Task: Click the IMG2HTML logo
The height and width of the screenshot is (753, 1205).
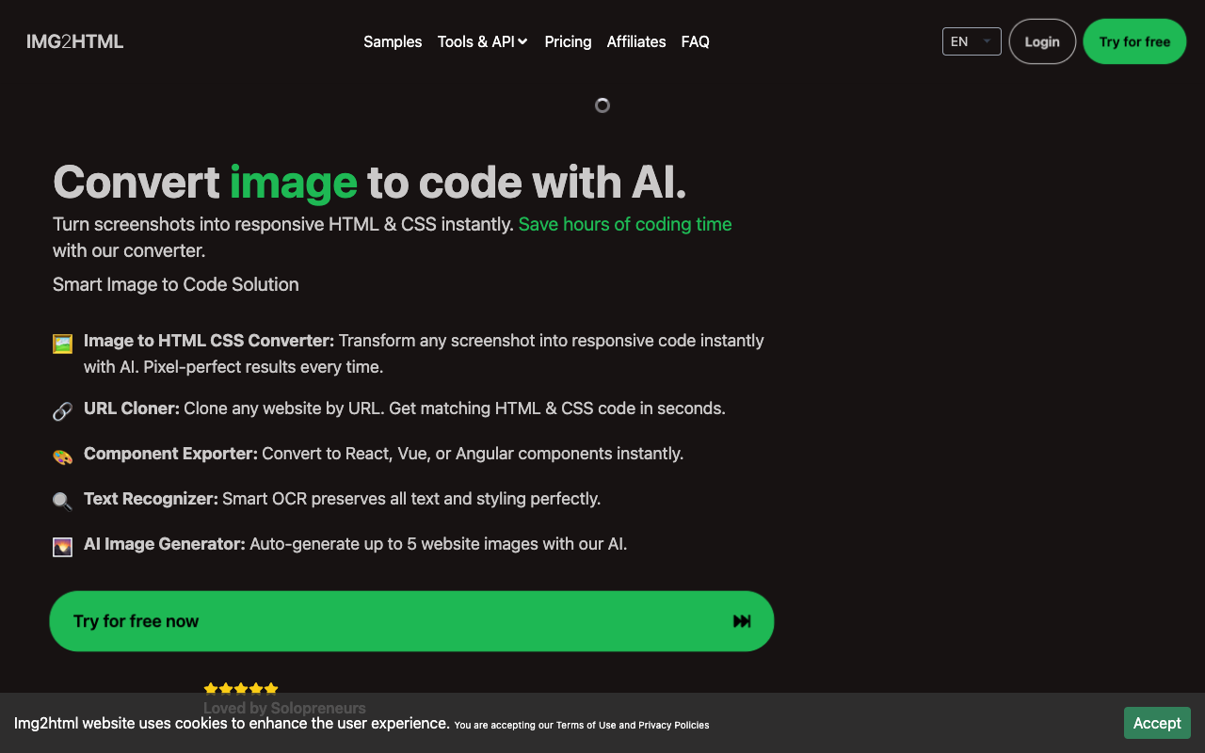Action: 74,41
